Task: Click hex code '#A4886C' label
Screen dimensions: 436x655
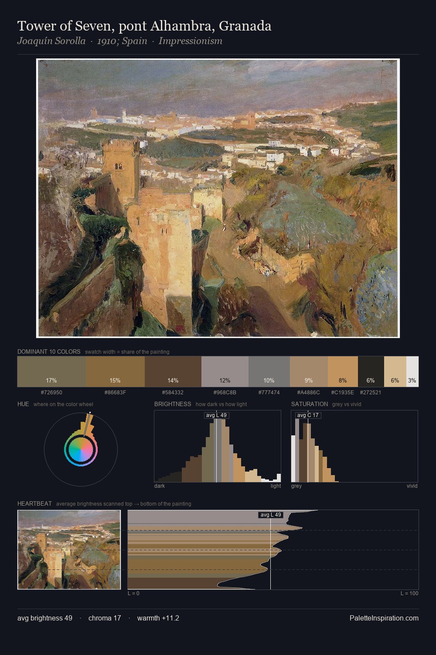Action: (309, 392)
